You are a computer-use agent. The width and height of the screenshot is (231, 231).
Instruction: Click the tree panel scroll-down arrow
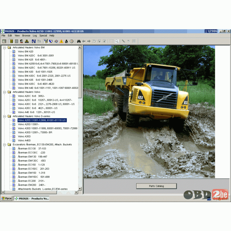(80, 189)
